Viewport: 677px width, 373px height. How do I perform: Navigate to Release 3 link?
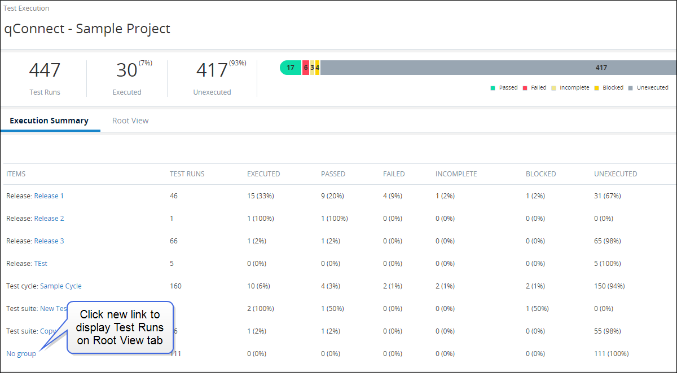click(x=49, y=241)
